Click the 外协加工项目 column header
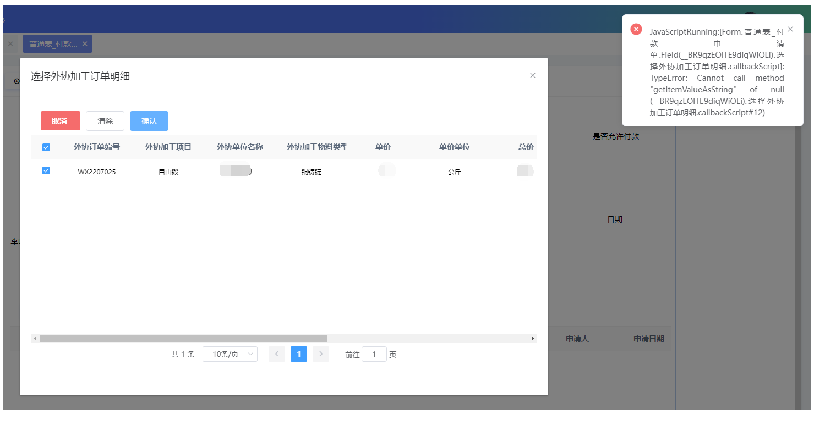Screen dimensions: 825x425 pos(168,147)
